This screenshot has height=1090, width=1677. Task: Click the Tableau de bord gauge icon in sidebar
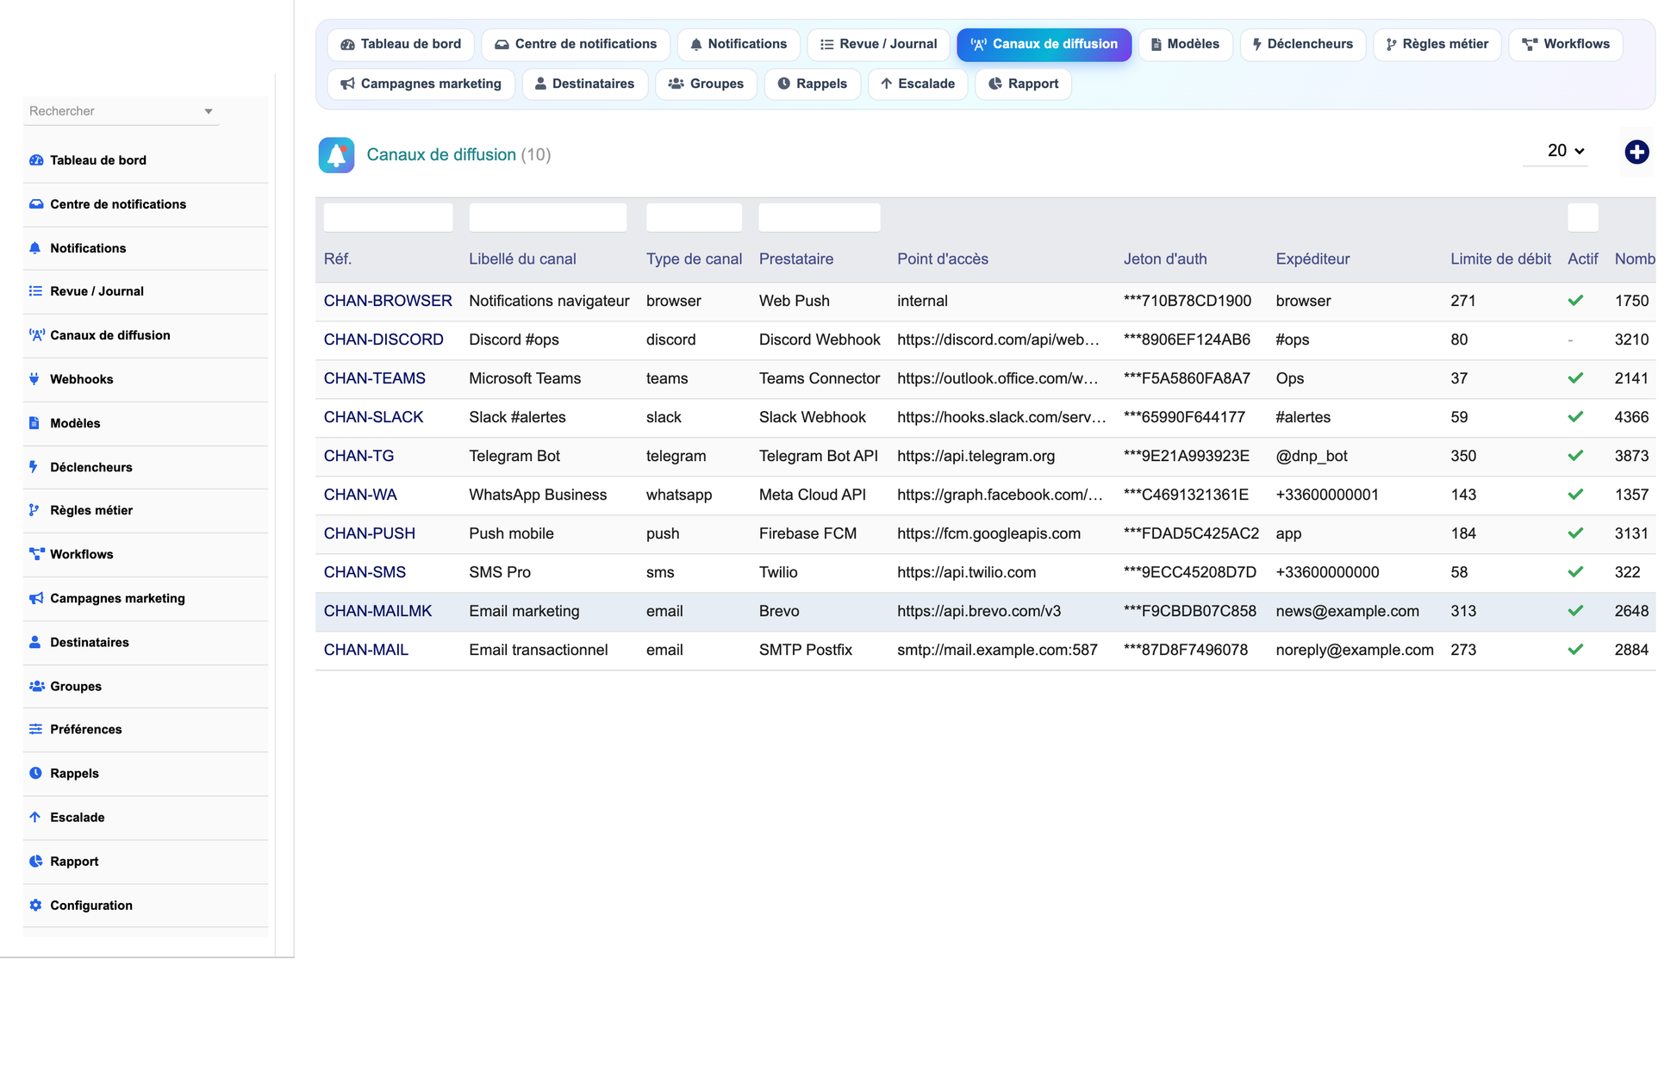click(36, 160)
